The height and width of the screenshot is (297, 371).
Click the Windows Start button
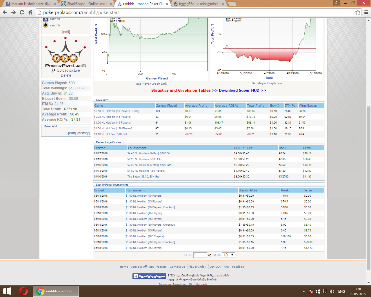7,291
